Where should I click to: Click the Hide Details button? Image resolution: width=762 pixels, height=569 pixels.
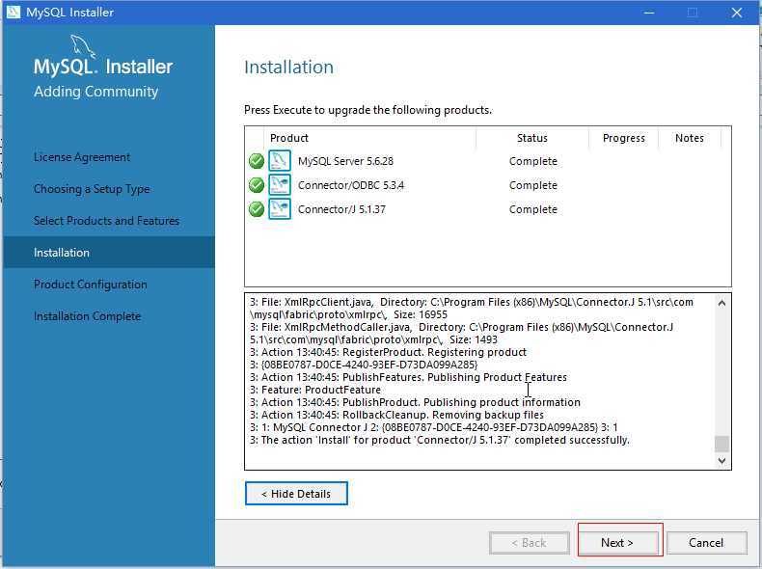pyautogui.click(x=296, y=494)
